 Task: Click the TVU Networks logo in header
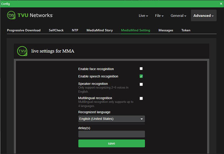point(30,15)
